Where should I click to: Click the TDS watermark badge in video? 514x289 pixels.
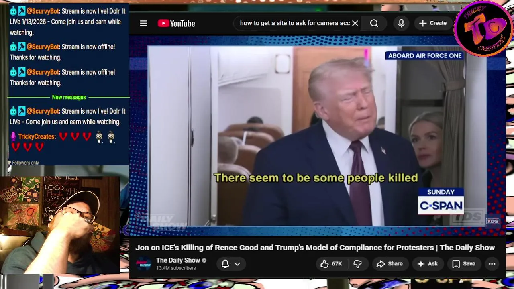pos(493,221)
